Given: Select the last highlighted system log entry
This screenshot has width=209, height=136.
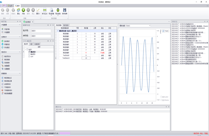Looking at the screenshot, I should click(x=190, y=64).
